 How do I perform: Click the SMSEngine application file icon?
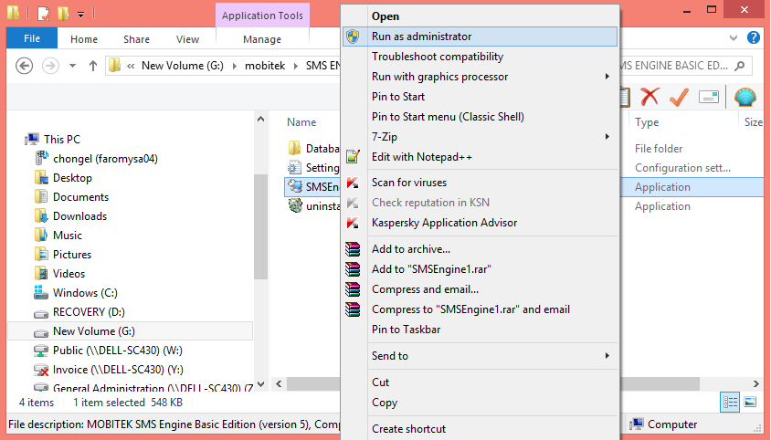pyautogui.click(x=295, y=186)
